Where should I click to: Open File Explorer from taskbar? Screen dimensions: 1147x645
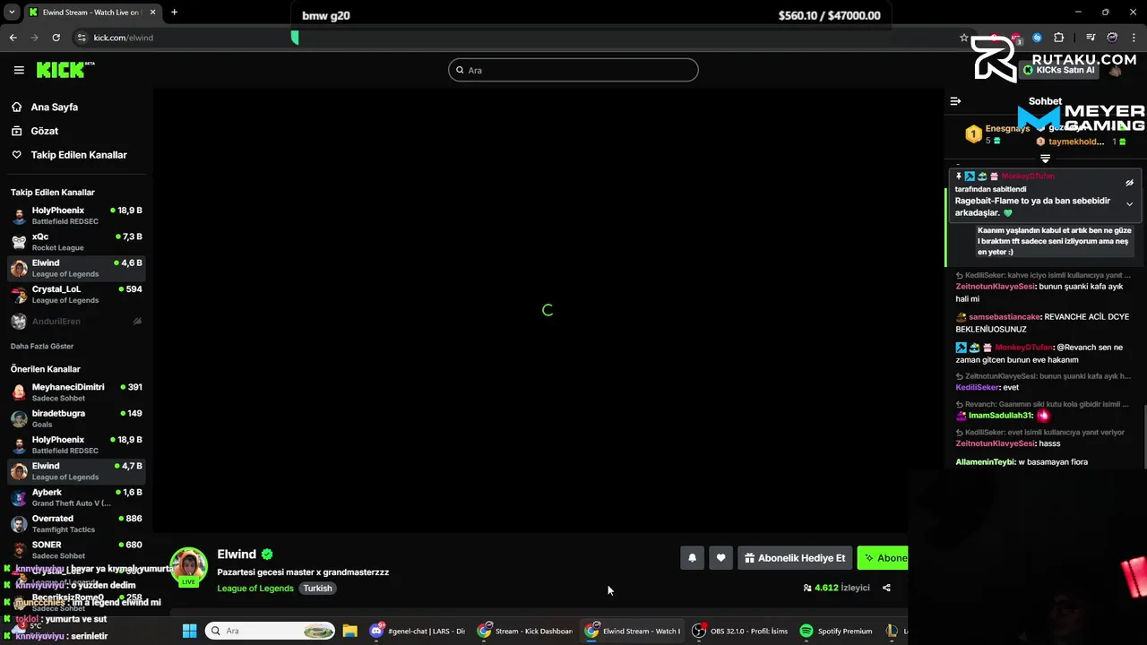point(350,631)
